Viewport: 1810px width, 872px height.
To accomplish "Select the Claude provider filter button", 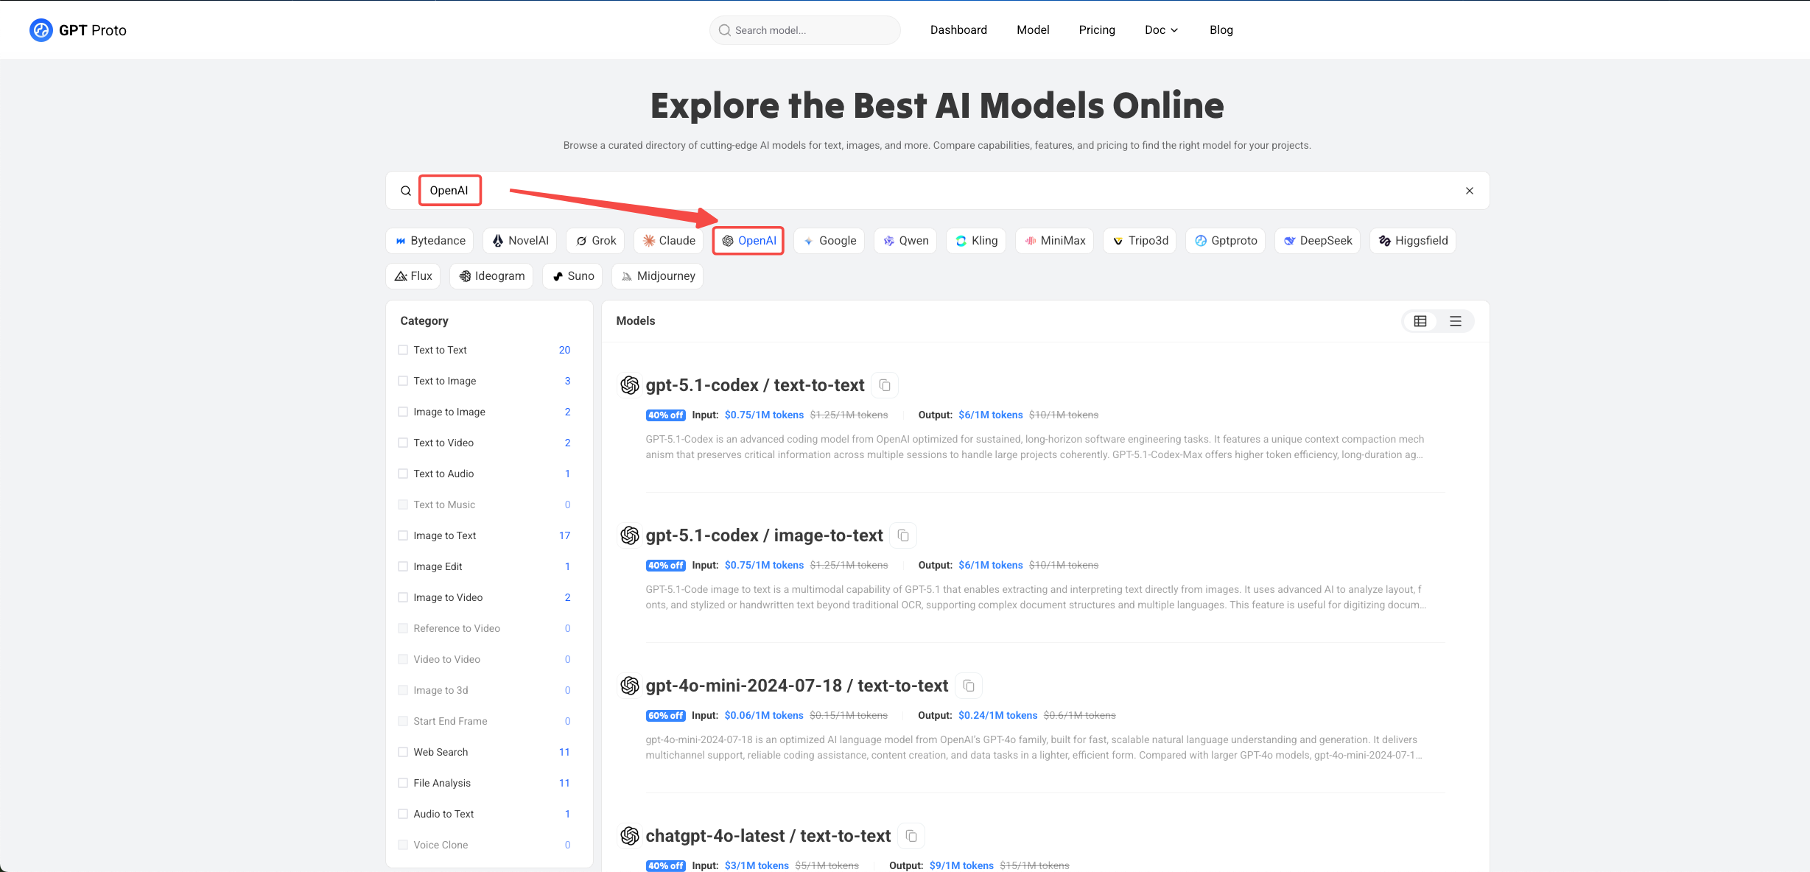I will 669,241.
